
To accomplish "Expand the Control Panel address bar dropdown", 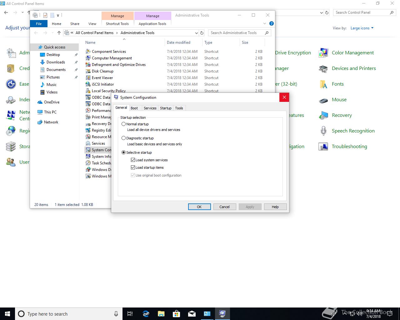I will point(322,13).
